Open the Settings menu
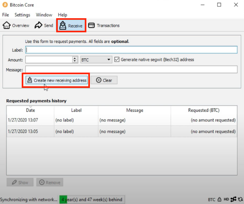The image size is (244, 204). [x=22, y=15]
